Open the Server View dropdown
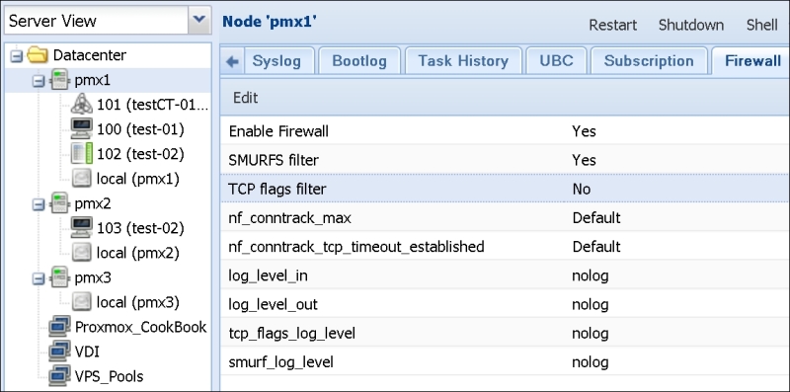The width and height of the screenshot is (790, 392). click(199, 21)
